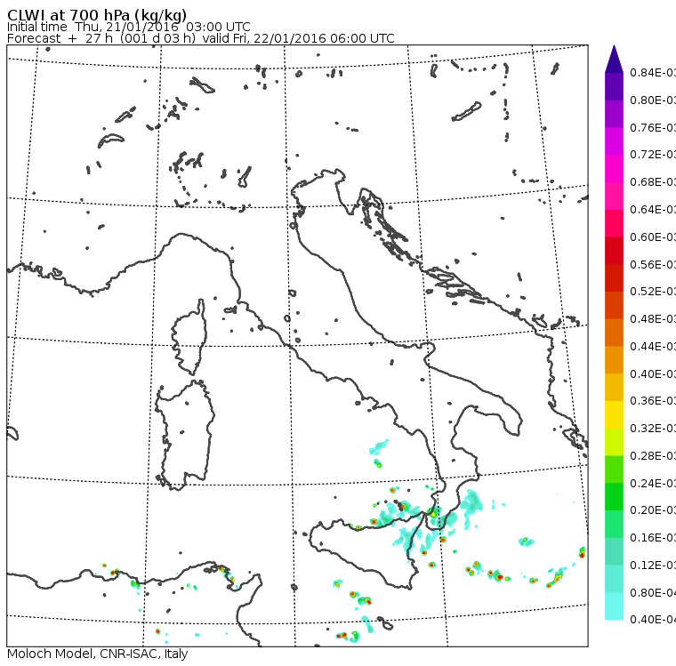Select the swatch between 0.80E-03 and 0.84E-03
Image resolution: width=676 pixels, height=666 pixels.
click(x=614, y=86)
